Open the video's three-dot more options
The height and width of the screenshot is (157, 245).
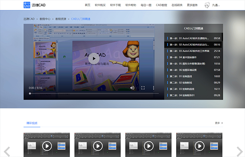pos(154,88)
